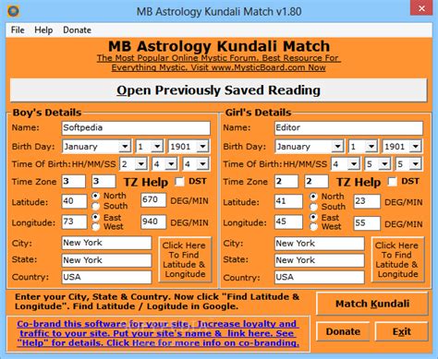Click the girl's State field

pyautogui.click(x=320, y=260)
